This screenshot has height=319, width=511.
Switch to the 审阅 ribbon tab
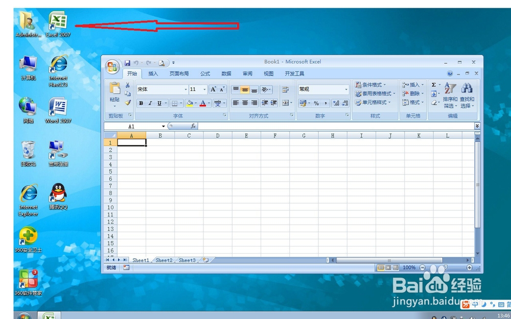click(247, 73)
